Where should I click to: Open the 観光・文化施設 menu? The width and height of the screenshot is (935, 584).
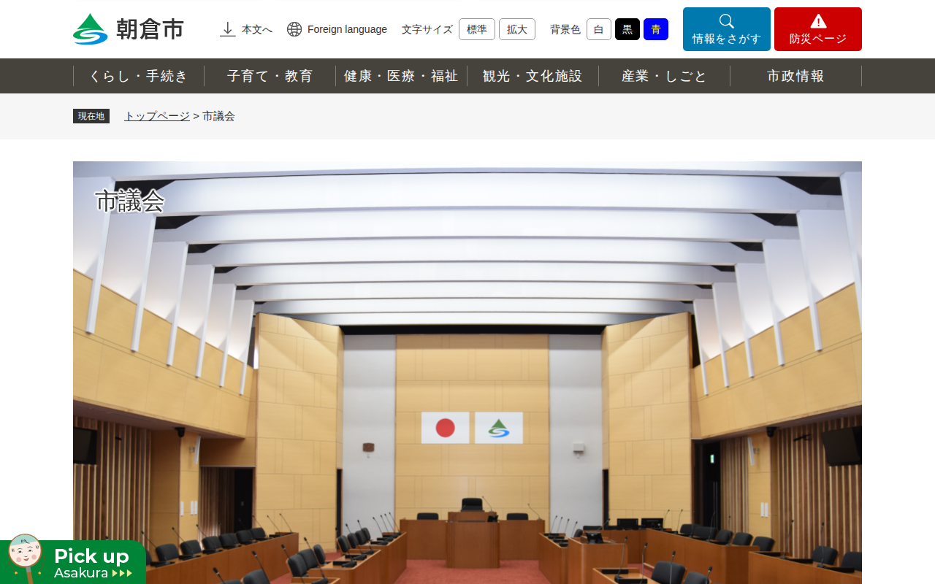pyautogui.click(x=533, y=76)
